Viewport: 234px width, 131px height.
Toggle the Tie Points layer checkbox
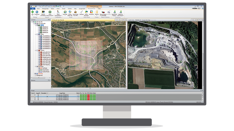39,68
